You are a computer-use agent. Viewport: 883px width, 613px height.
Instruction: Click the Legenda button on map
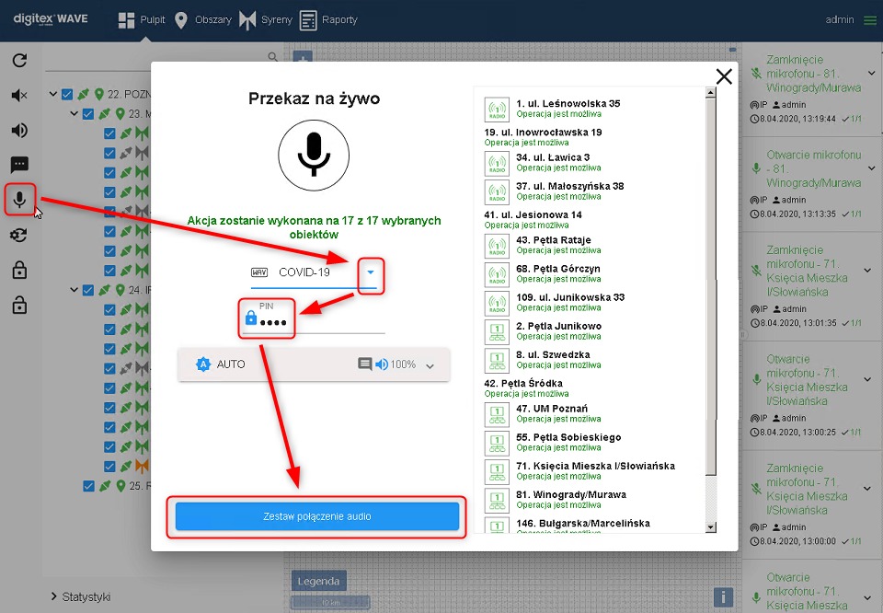317,581
